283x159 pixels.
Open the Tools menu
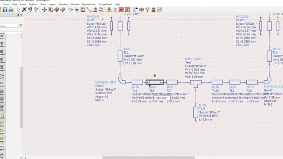pyautogui.click(x=43, y=4)
